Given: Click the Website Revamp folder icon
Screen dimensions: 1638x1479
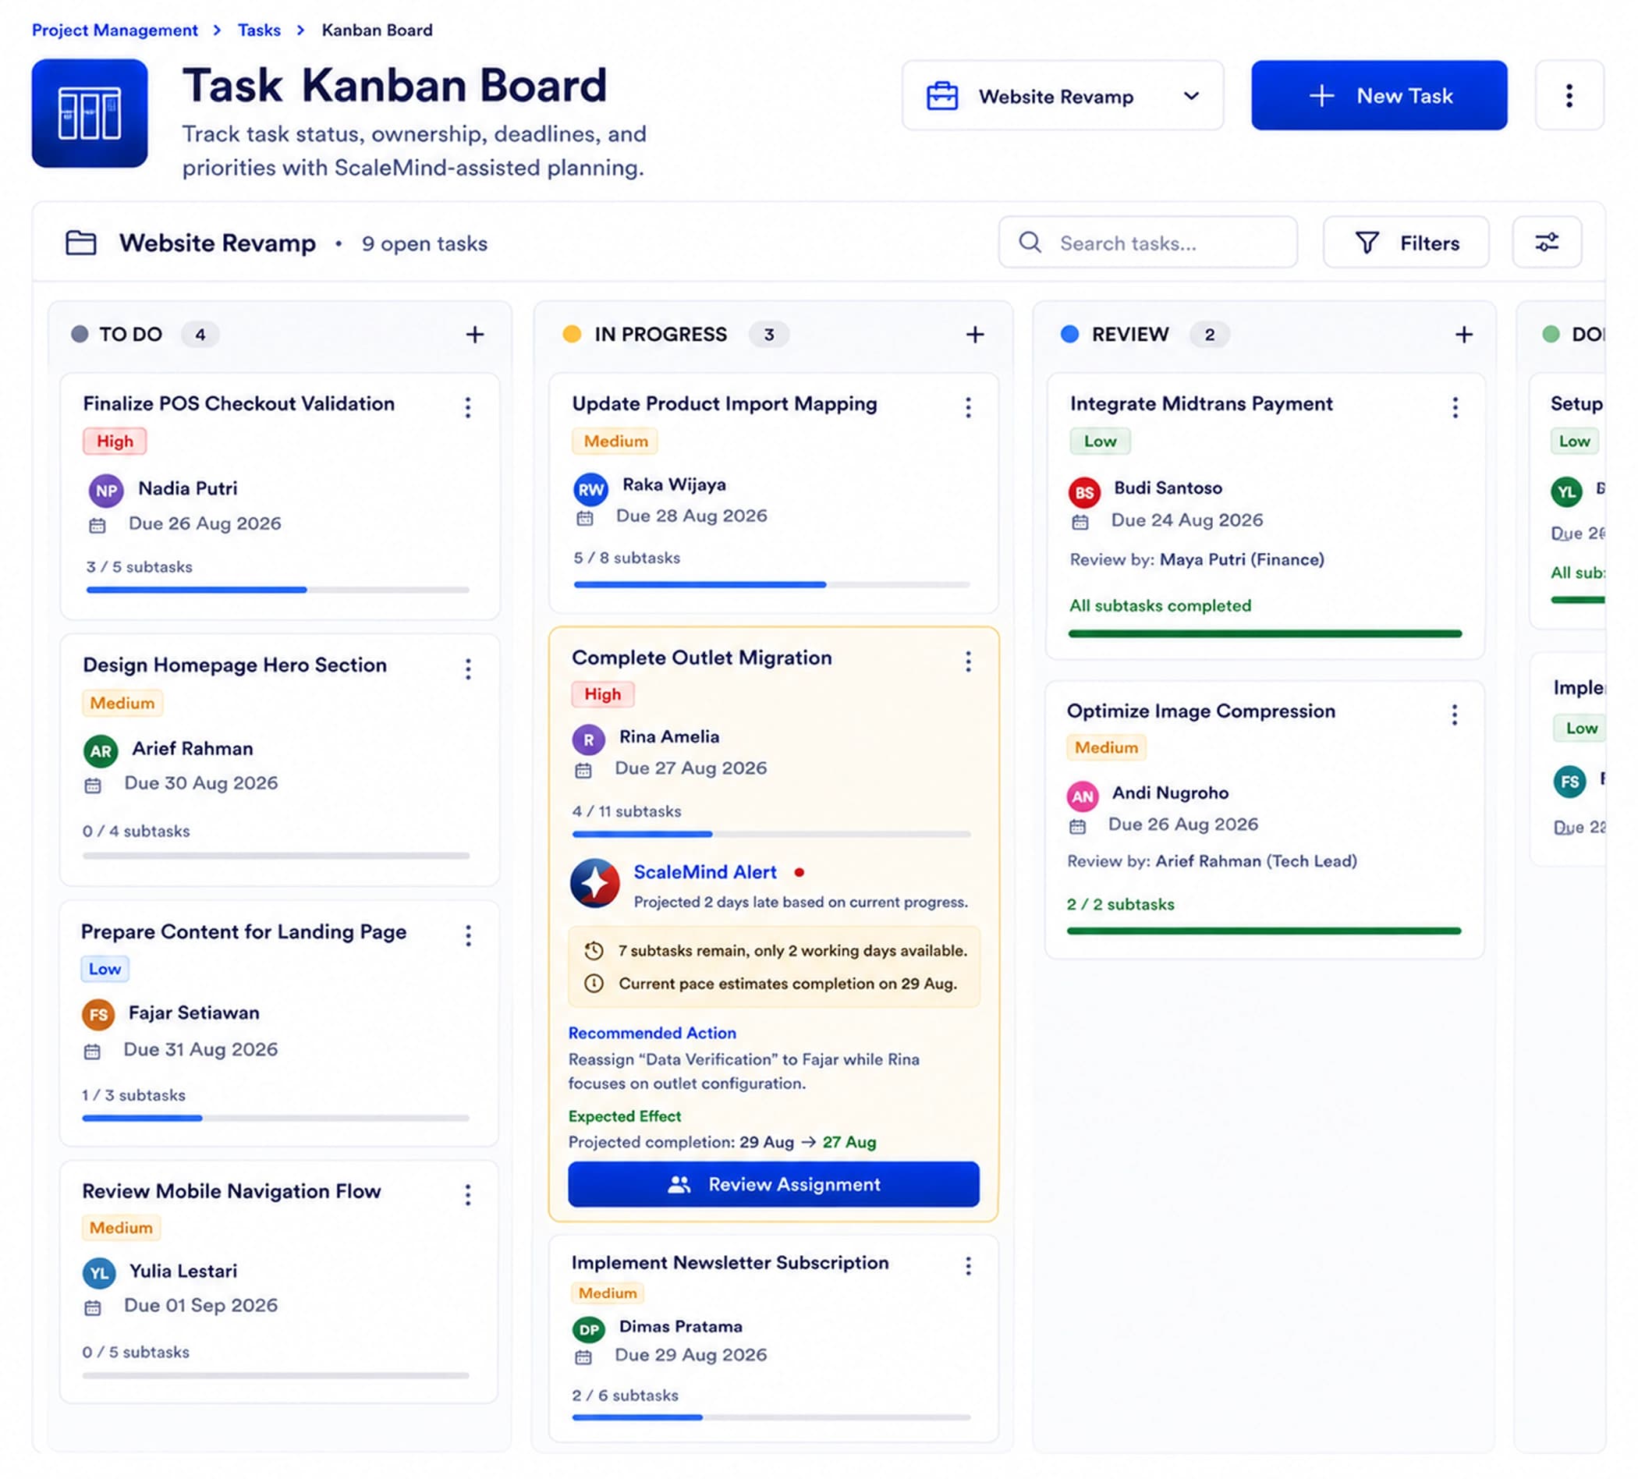Looking at the screenshot, I should click(81, 243).
